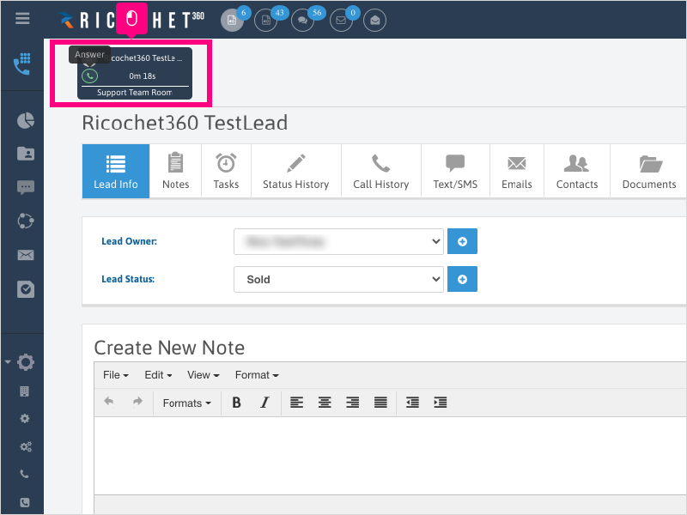Open the pie chart dashboard icon
Image resolution: width=687 pixels, height=515 pixels.
[x=26, y=120]
